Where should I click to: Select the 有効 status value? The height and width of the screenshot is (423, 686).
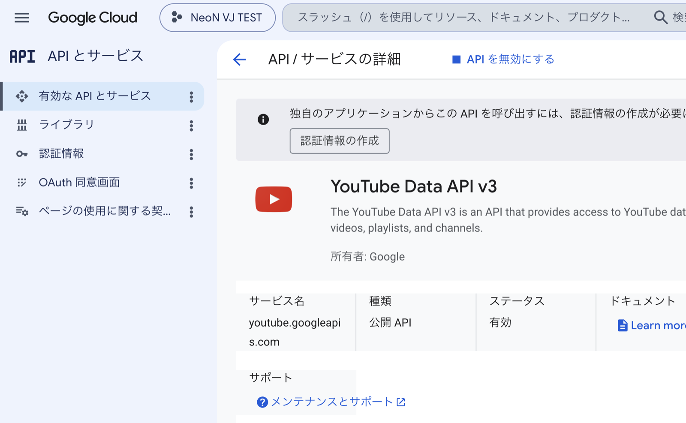pyautogui.click(x=500, y=323)
